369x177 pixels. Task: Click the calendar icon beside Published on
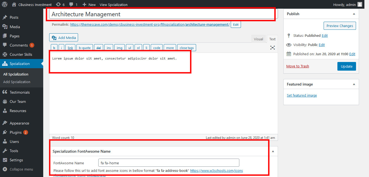tap(289, 54)
